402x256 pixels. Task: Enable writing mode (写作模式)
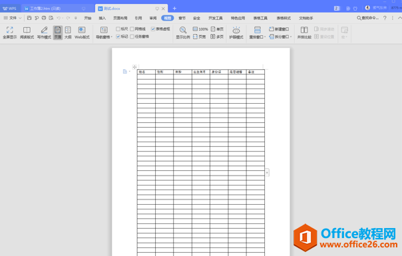(44, 33)
